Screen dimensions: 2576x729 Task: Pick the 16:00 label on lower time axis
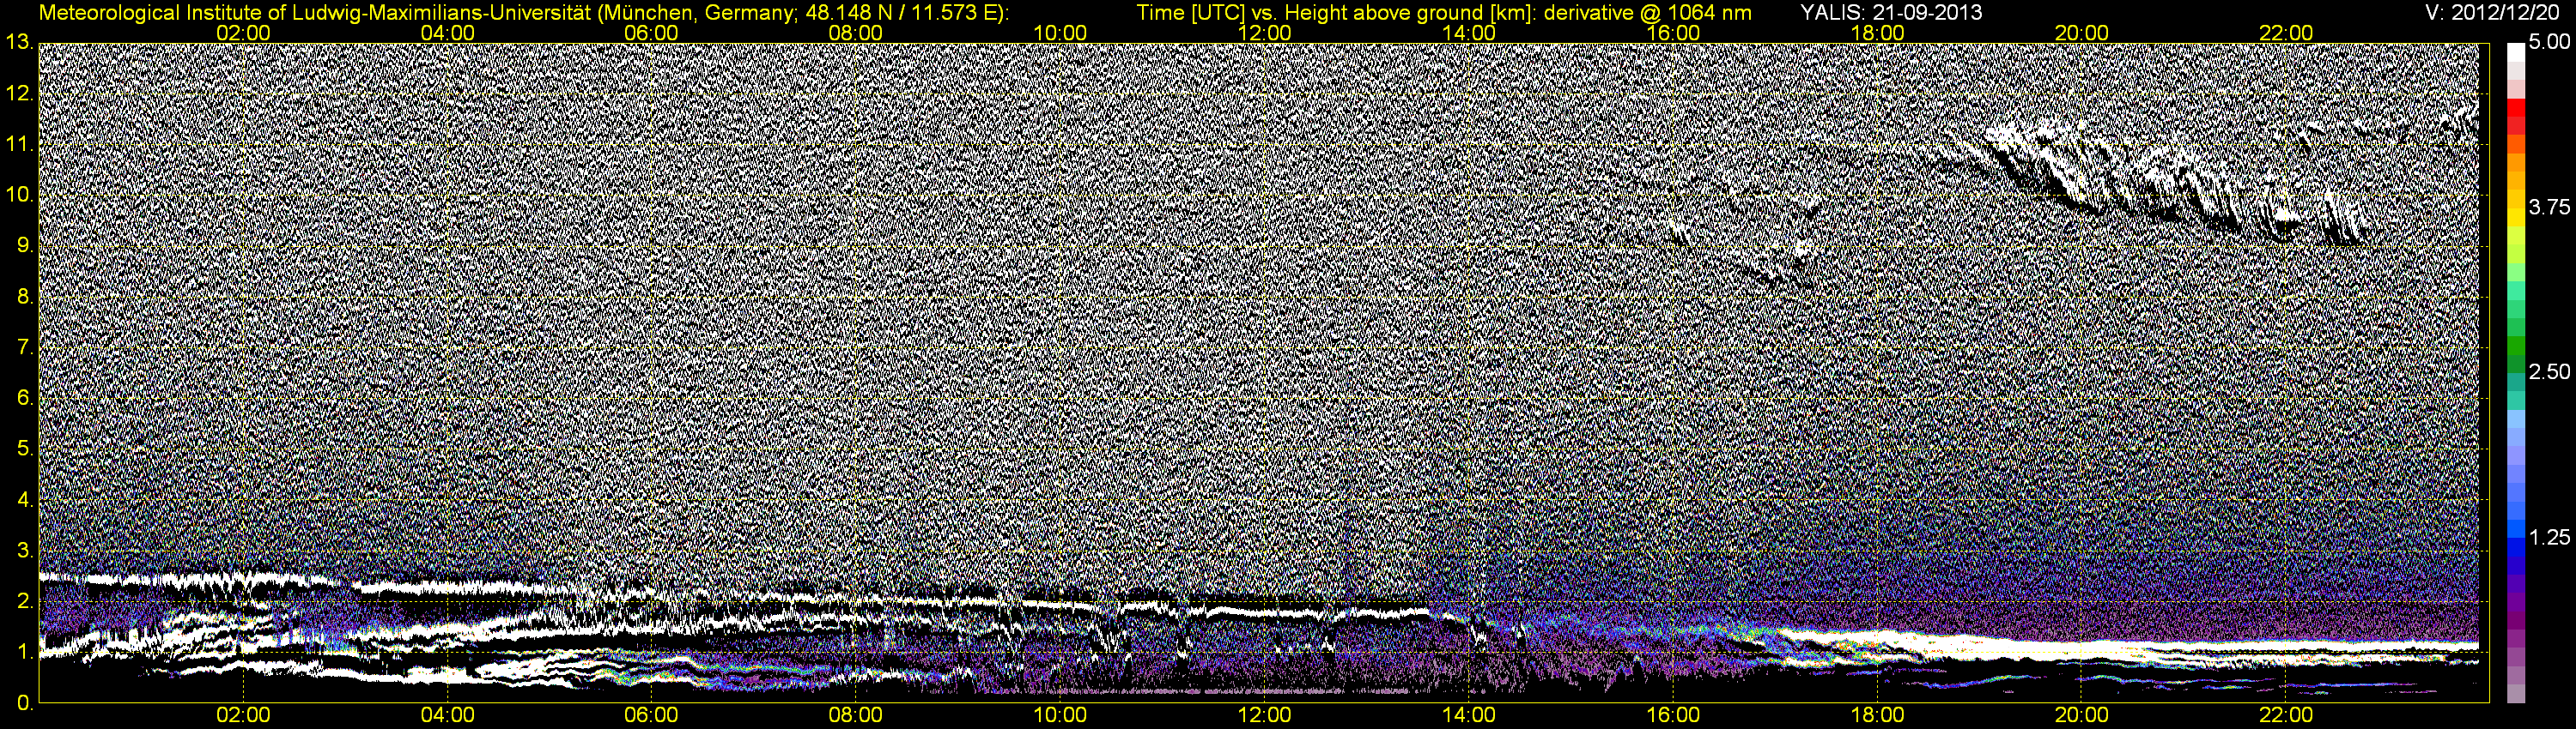point(1673,716)
